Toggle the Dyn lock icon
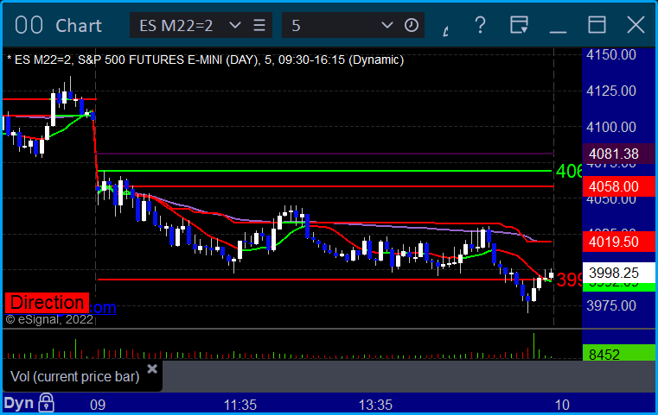Image resolution: width=658 pixels, height=415 pixels. pos(46,403)
